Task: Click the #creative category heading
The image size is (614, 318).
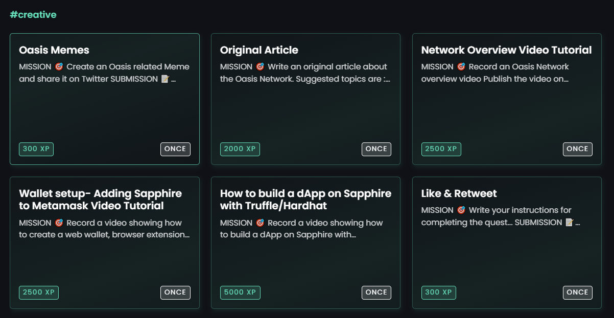Action: 33,15
